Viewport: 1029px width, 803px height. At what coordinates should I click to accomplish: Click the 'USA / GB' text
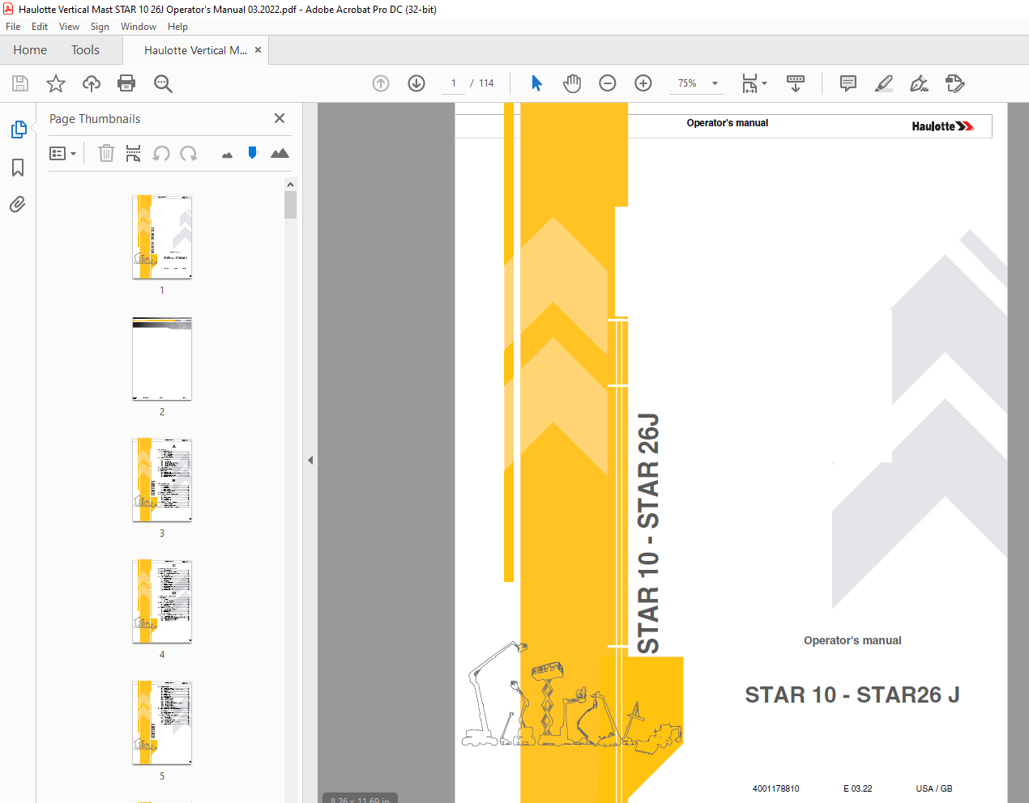point(934,788)
